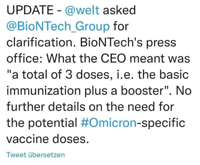Click the word 'clarification' in the tweet
Image resolution: width=200 pixels, height=165 pixels.
pos(40,43)
